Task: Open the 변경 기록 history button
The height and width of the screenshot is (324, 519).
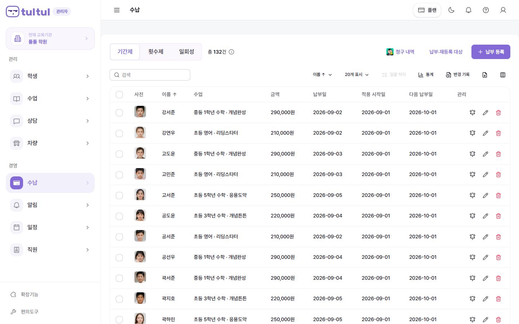Action: [458, 75]
